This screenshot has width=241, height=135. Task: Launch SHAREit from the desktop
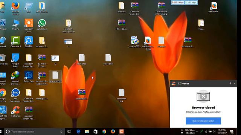click(x=29, y=42)
